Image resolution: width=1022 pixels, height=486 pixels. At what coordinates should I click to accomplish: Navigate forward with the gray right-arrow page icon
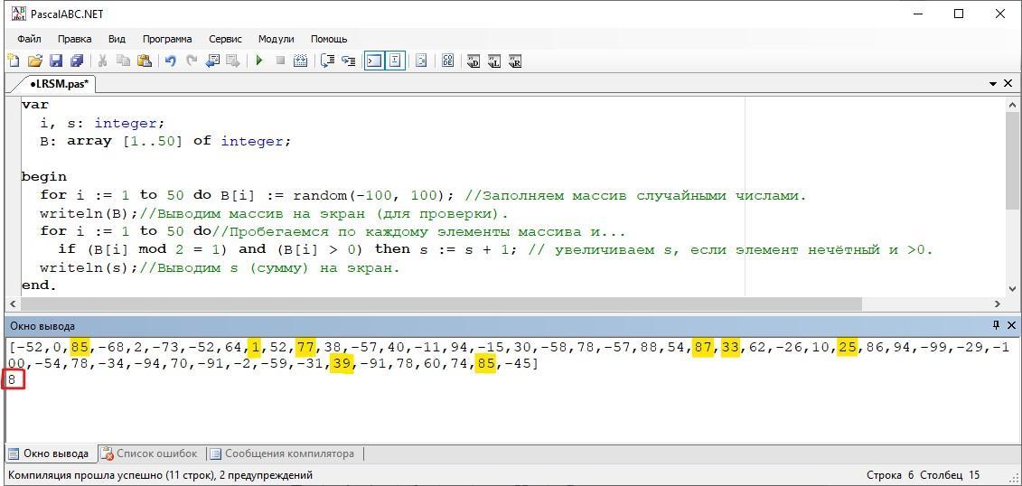(233, 61)
